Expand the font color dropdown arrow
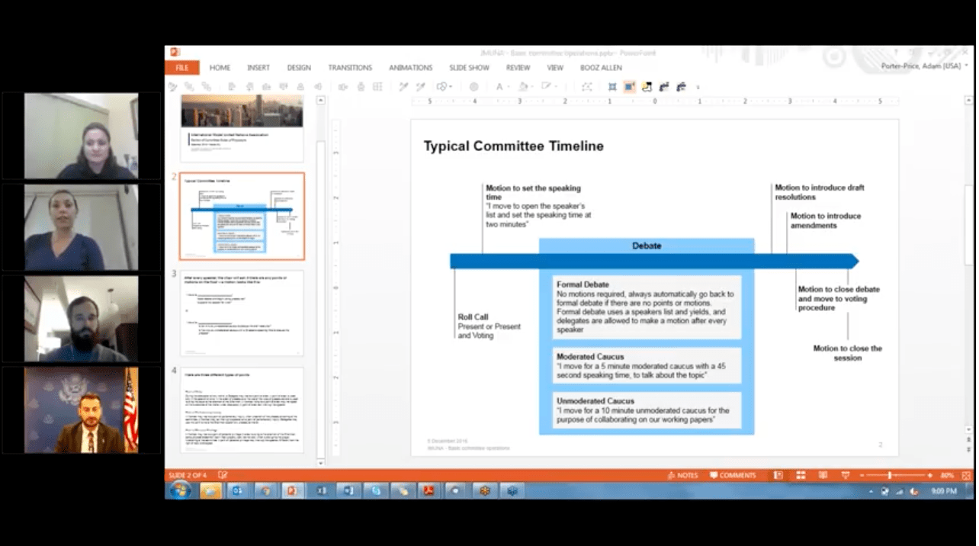The height and width of the screenshot is (546, 979). coord(509,87)
